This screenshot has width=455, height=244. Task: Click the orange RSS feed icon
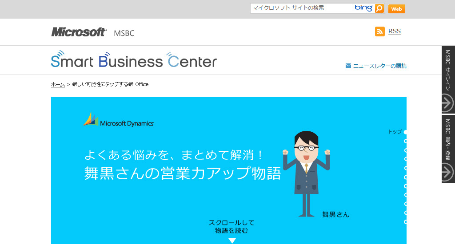click(x=379, y=31)
